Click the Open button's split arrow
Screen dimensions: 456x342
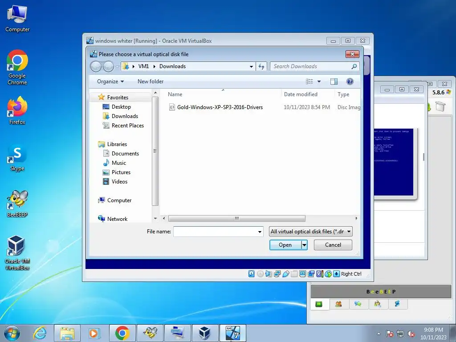point(304,245)
